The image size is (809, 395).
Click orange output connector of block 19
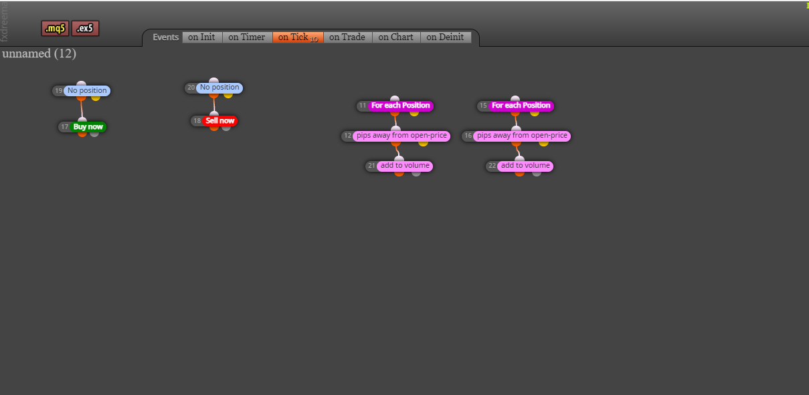(81, 98)
